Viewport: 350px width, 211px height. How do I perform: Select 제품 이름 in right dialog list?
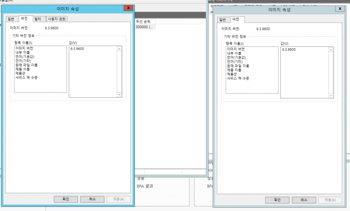(x=236, y=70)
